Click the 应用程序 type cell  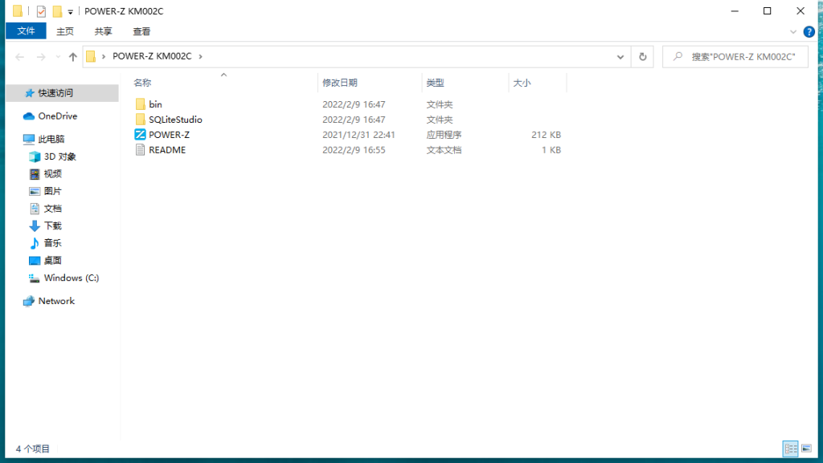pos(444,135)
